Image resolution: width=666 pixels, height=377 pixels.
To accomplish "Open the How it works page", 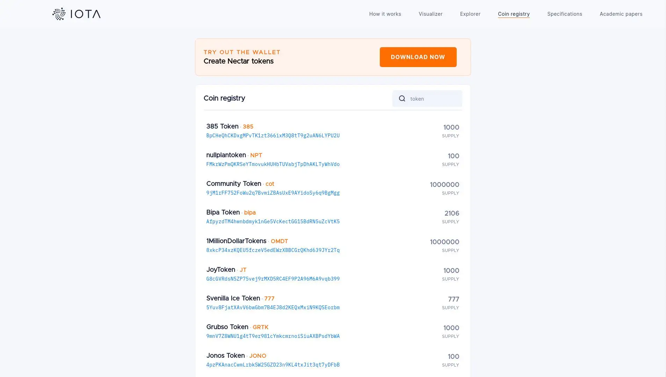I will (385, 14).
